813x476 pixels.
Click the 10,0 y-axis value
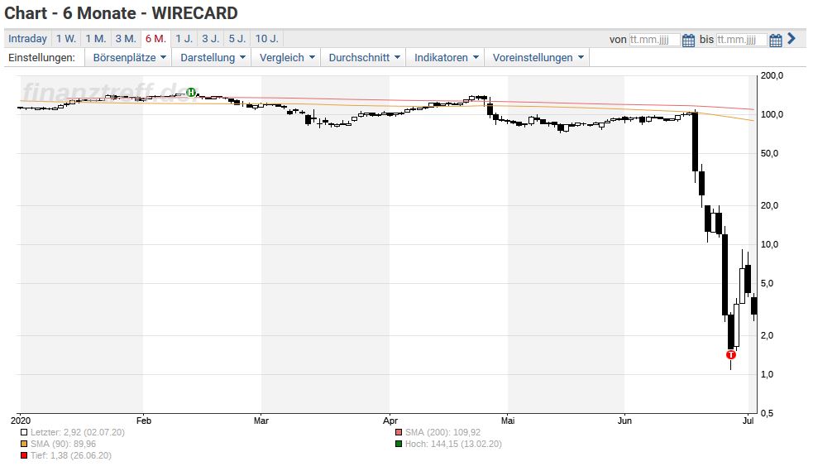pyautogui.click(x=769, y=244)
